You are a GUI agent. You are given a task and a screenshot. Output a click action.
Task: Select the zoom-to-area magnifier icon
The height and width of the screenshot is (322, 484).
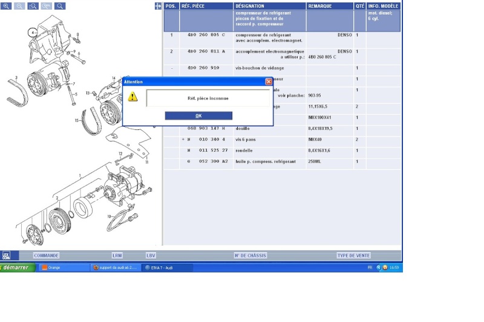point(33,6)
